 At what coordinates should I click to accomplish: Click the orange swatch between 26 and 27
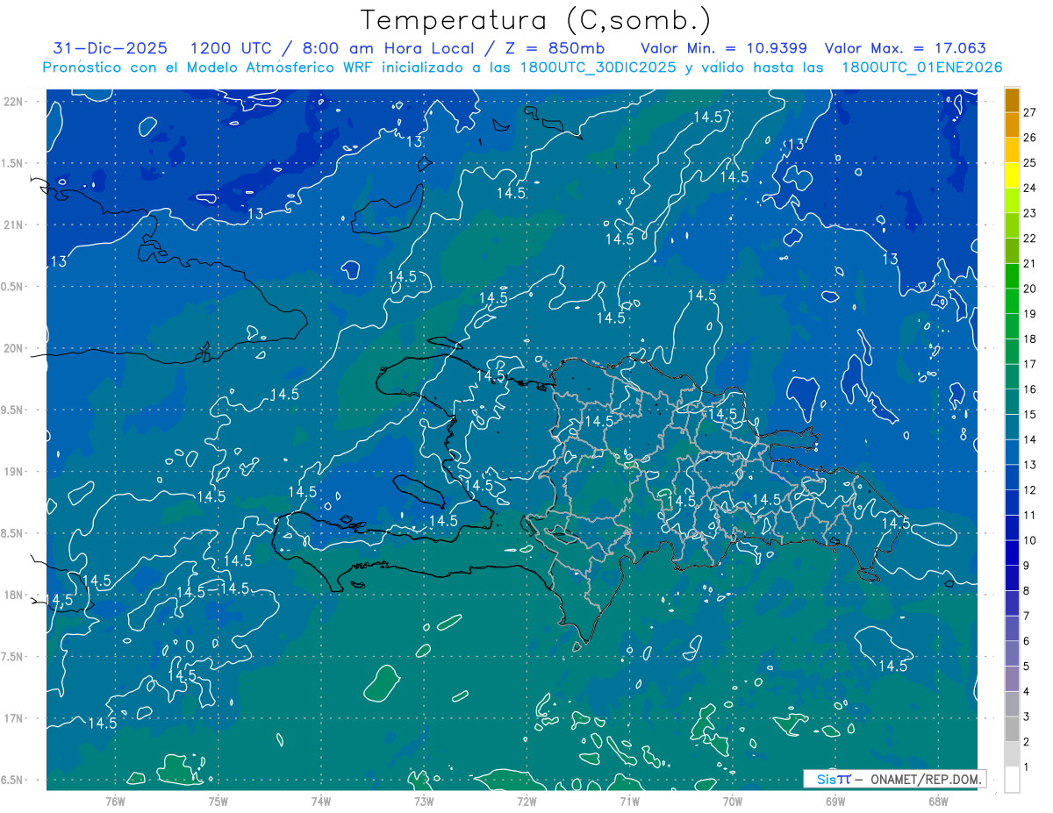coord(1012,125)
